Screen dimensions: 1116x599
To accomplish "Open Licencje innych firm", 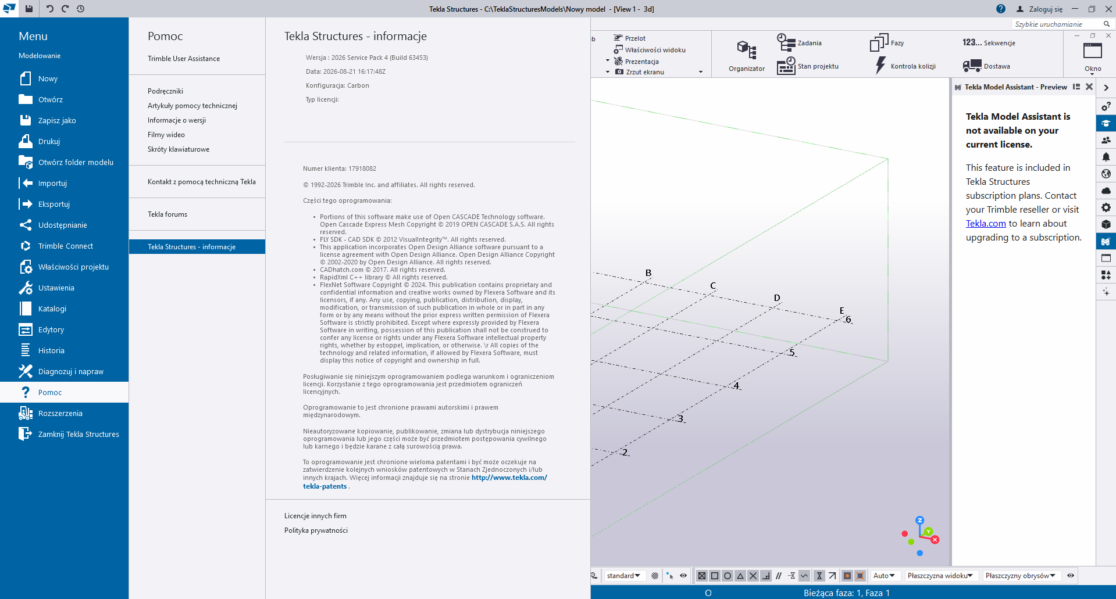I will (315, 516).
